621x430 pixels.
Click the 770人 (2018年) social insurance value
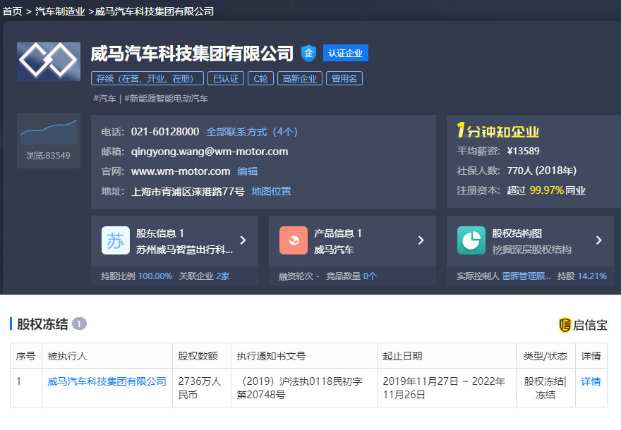542,171
